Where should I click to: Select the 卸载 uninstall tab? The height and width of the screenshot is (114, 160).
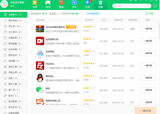(101, 5)
